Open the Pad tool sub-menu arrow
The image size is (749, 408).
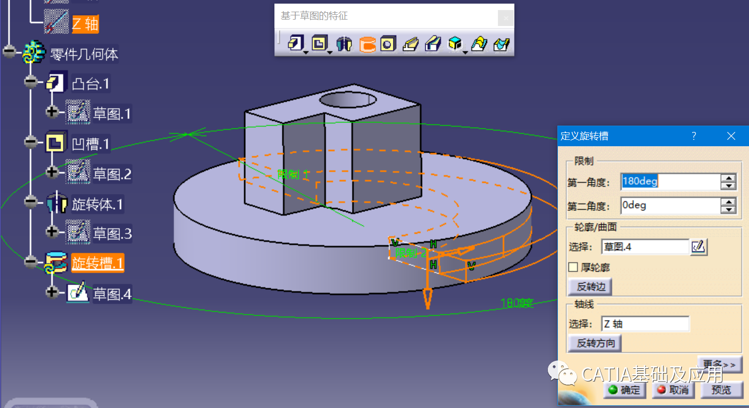(306, 52)
